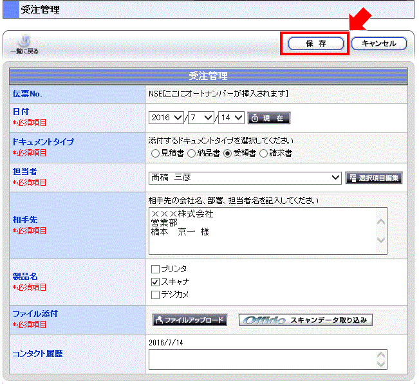Screen dimensions: 419x384
Task: Import via Offirio スキャンデータ取り込み button
Action: pyautogui.click(x=305, y=320)
